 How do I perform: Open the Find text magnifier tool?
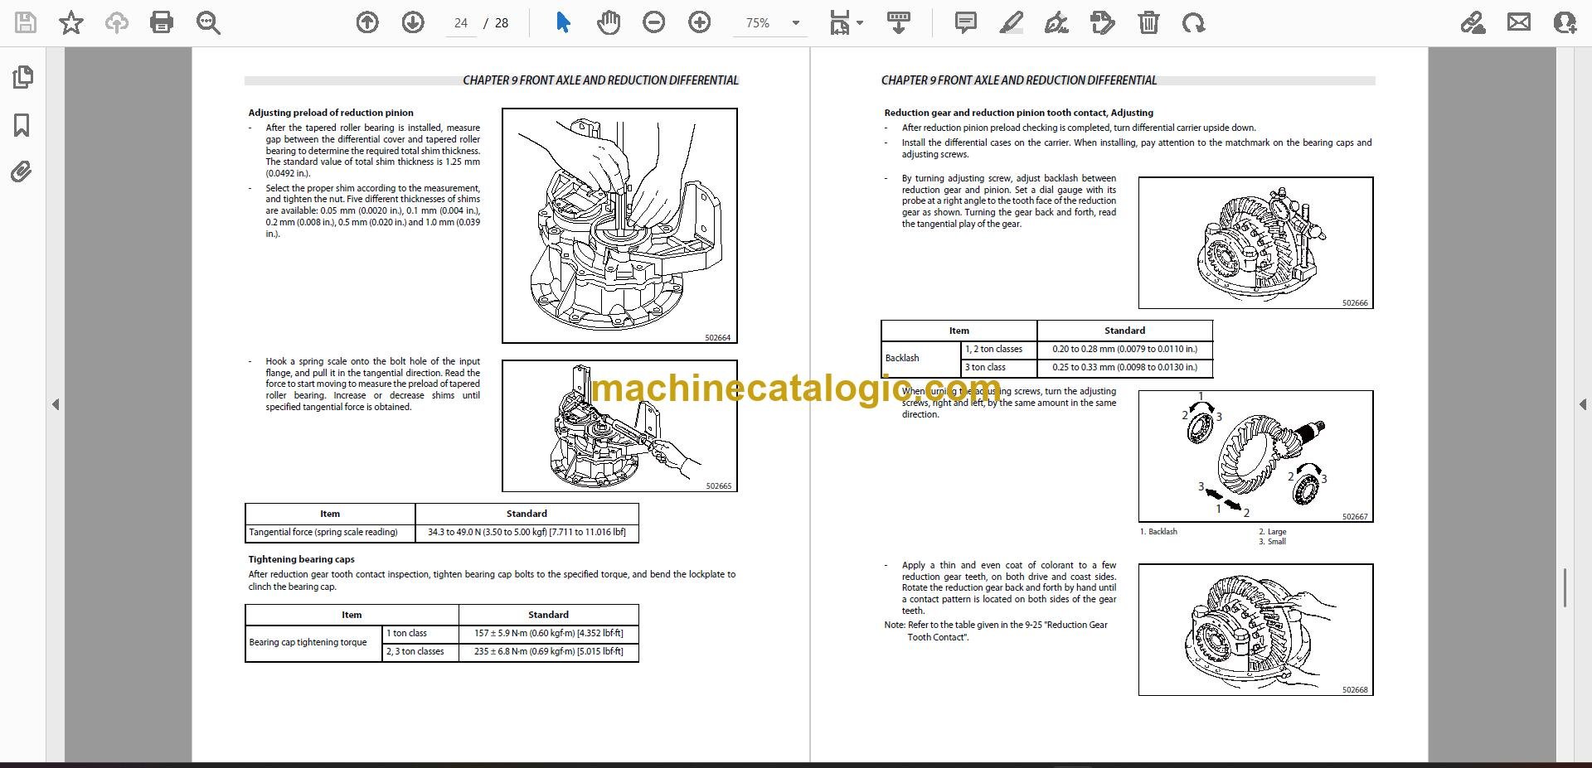[208, 22]
